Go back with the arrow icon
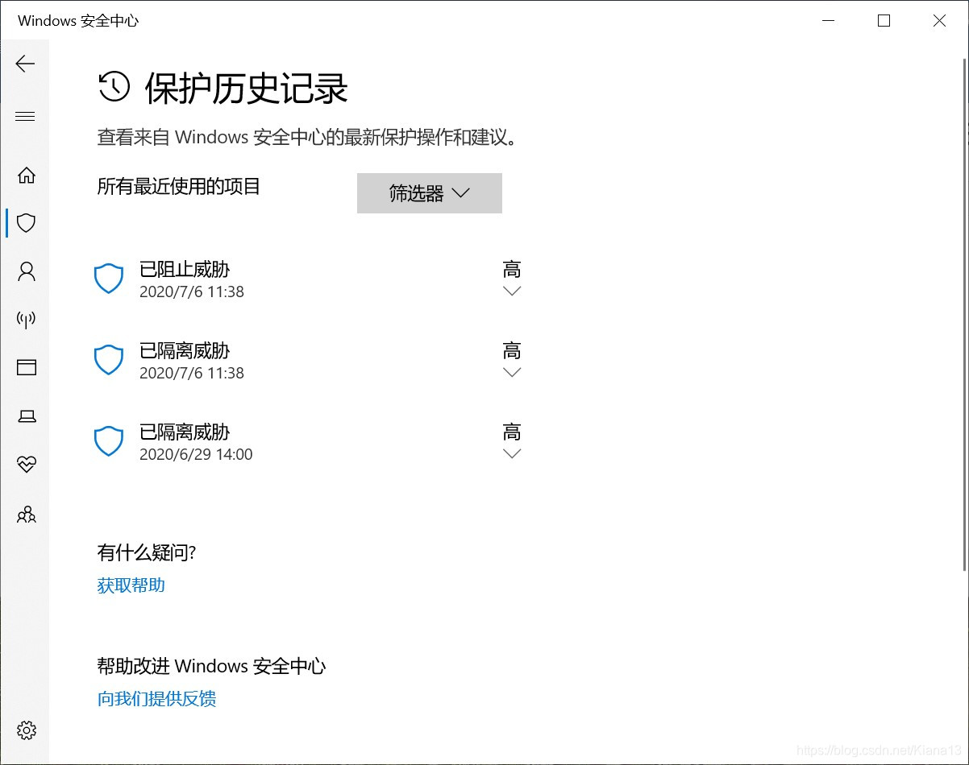The width and height of the screenshot is (969, 765). [25, 64]
